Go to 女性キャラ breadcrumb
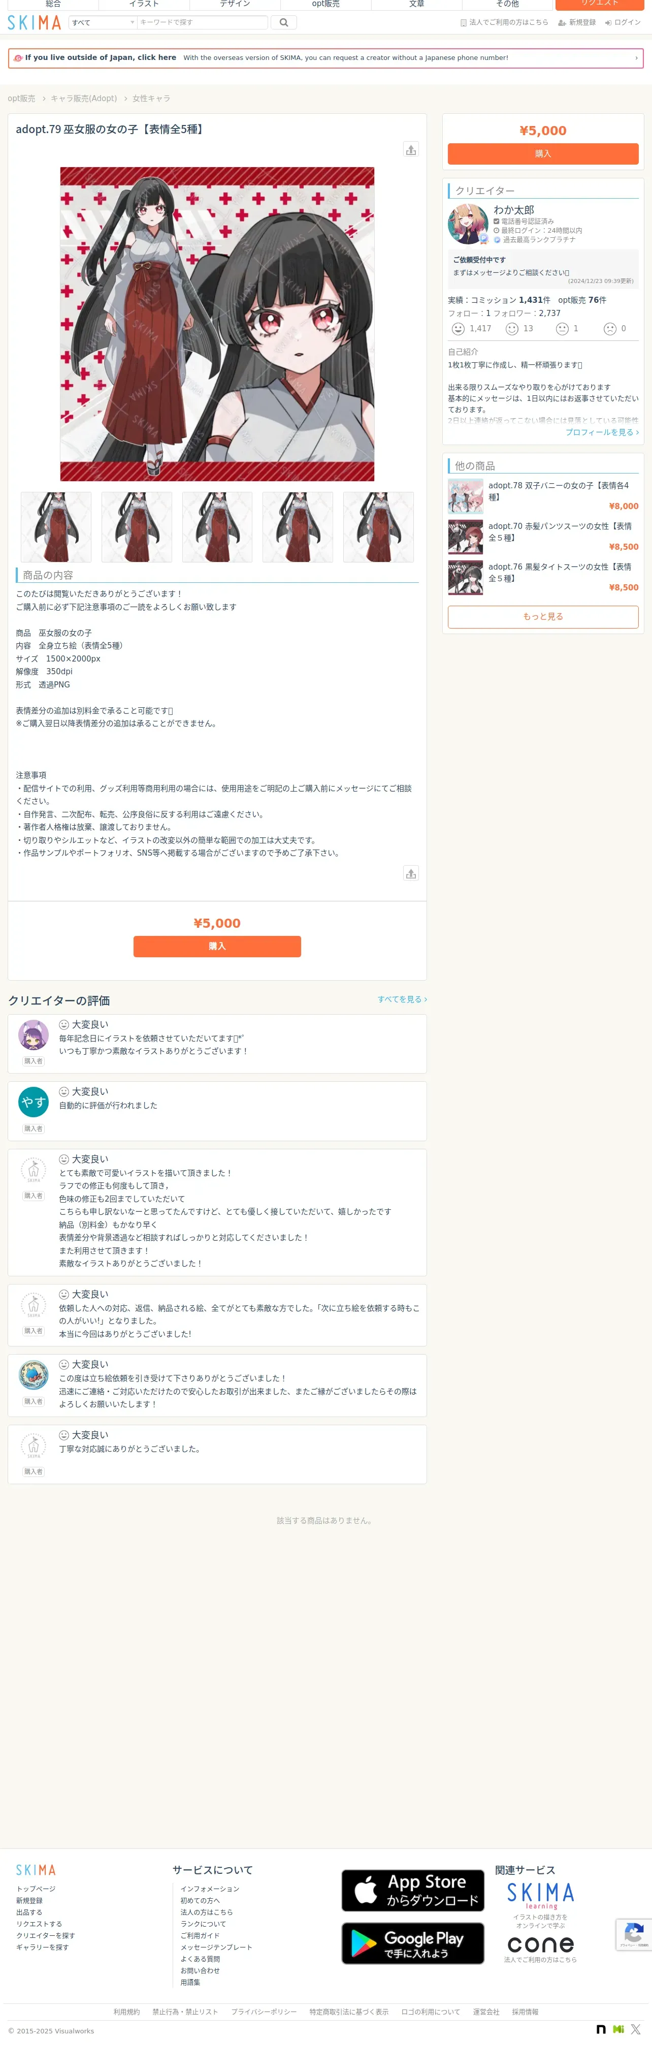The height and width of the screenshot is (2072, 652). (151, 98)
